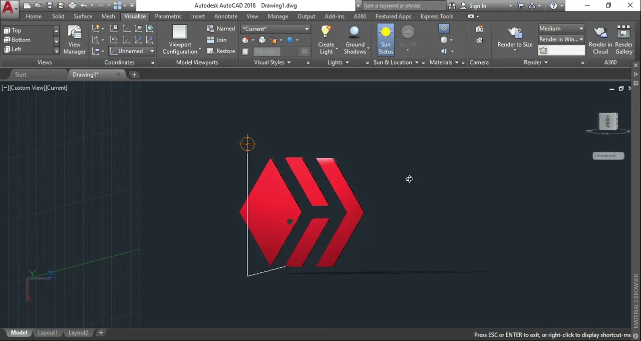The image size is (641, 341).
Task: Open the View Manager
Action: (x=75, y=40)
